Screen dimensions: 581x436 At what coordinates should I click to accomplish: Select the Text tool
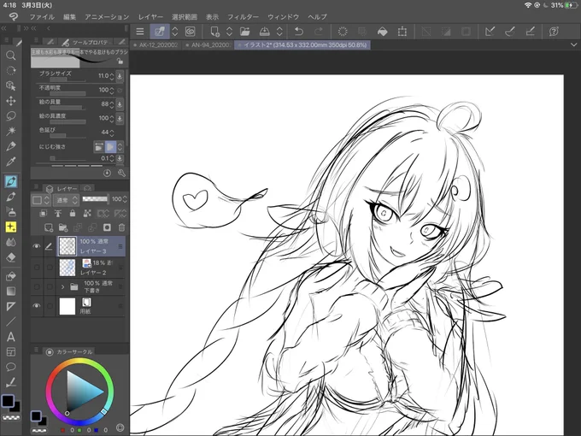pyautogui.click(x=11, y=337)
